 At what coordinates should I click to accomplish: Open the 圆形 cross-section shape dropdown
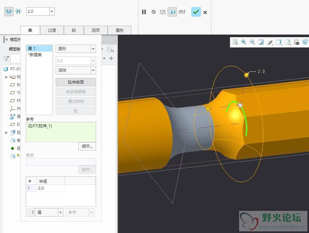click(x=93, y=49)
